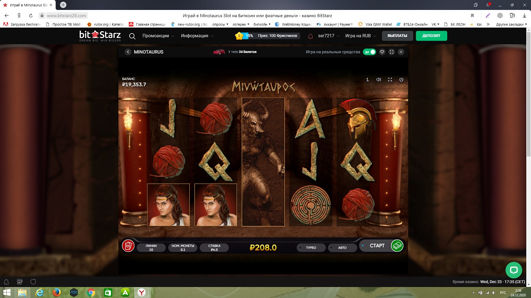Open File Explorer from the taskbar

(x=23, y=292)
